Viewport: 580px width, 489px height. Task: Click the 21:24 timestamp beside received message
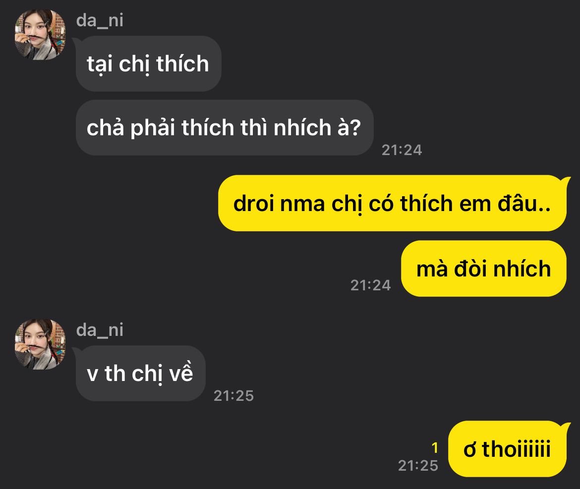pos(402,150)
